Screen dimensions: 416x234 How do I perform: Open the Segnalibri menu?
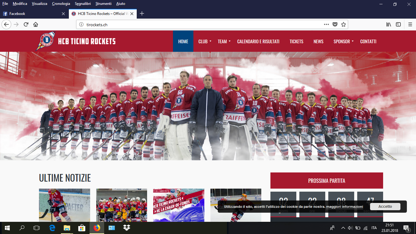point(83,4)
